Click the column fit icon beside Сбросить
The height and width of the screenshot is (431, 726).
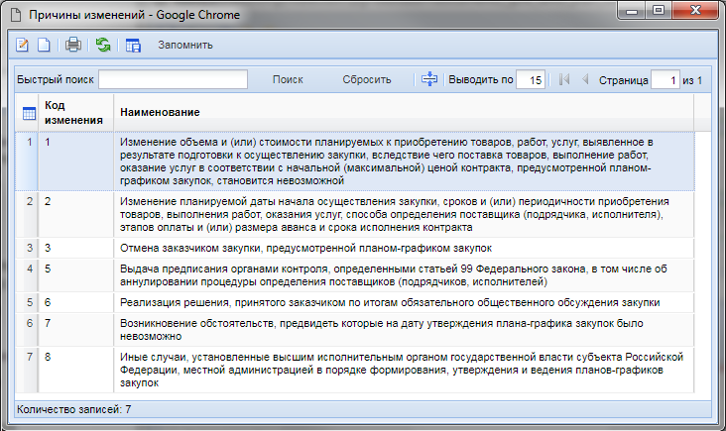click(429, 79)
